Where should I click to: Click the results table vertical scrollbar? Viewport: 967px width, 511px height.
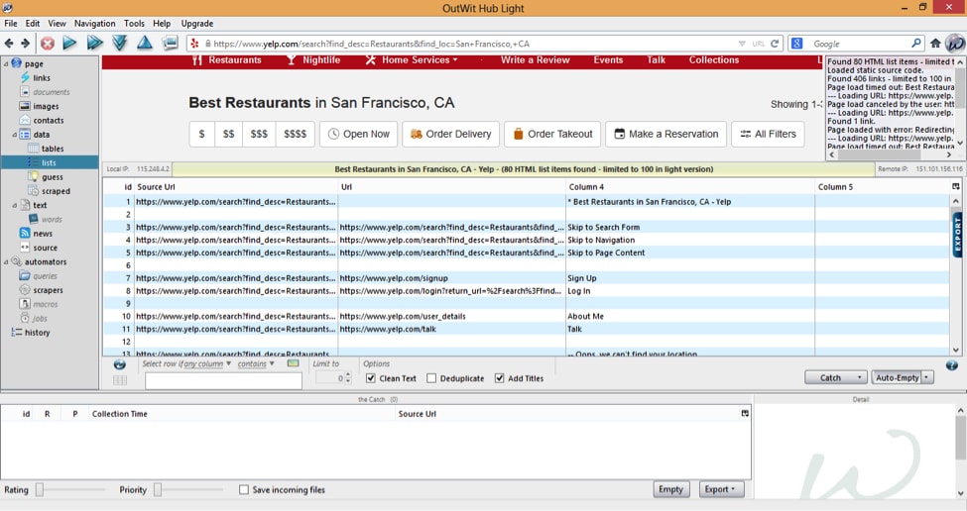955,275
